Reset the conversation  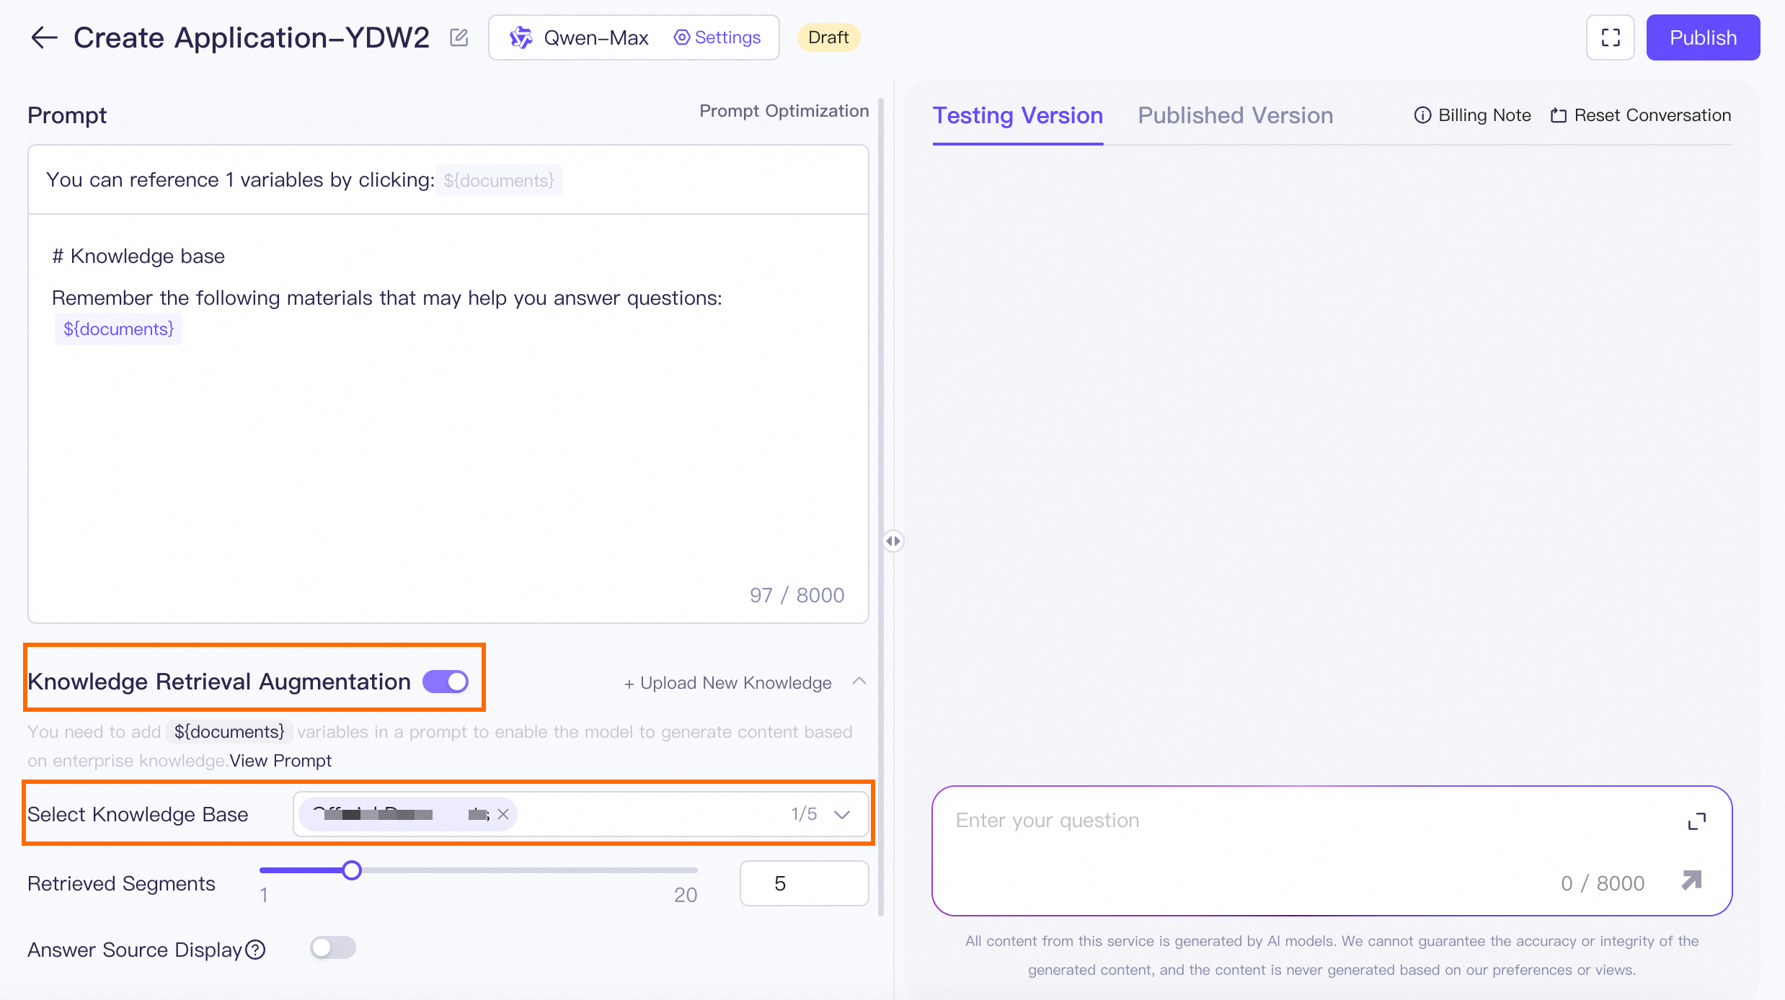click(x=1640, y=115)
